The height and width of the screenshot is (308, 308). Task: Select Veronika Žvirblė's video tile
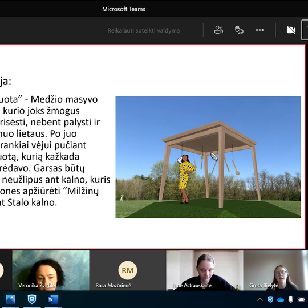(51, 270)
